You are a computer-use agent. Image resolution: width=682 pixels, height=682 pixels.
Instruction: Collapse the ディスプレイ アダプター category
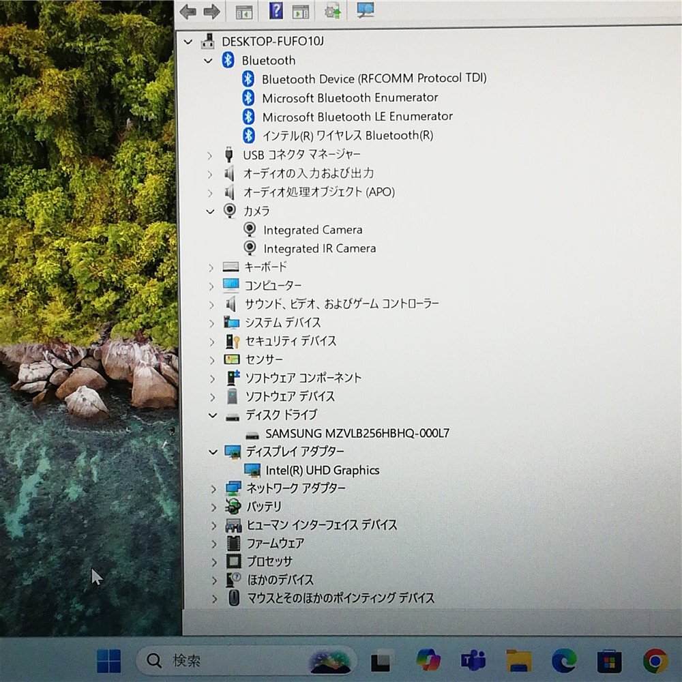click(x=213, y=452)
